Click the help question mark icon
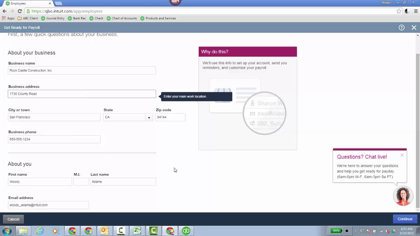The width and height of the screenshot is (420, 236). pyautogui.click(x=401, y=28)
